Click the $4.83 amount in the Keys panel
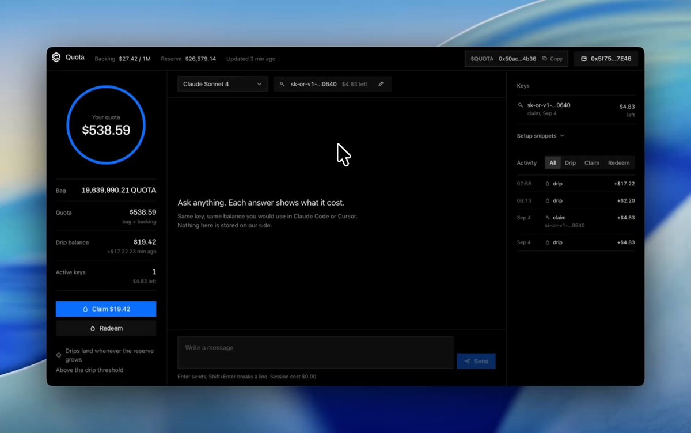Screen dimensions: 691x433 click(x=627, y=107)
